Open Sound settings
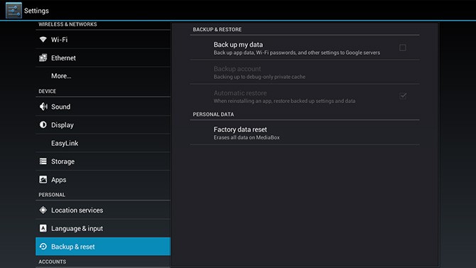476x268 pixels. [x=103, y=107]
